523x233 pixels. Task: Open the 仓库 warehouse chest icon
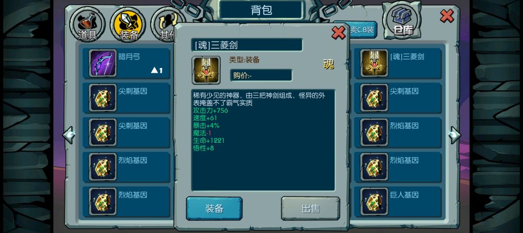(402, 21)
